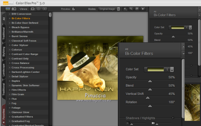
Task: Select the Bleach Bypass filter
Action: click(x=20, y=27)
